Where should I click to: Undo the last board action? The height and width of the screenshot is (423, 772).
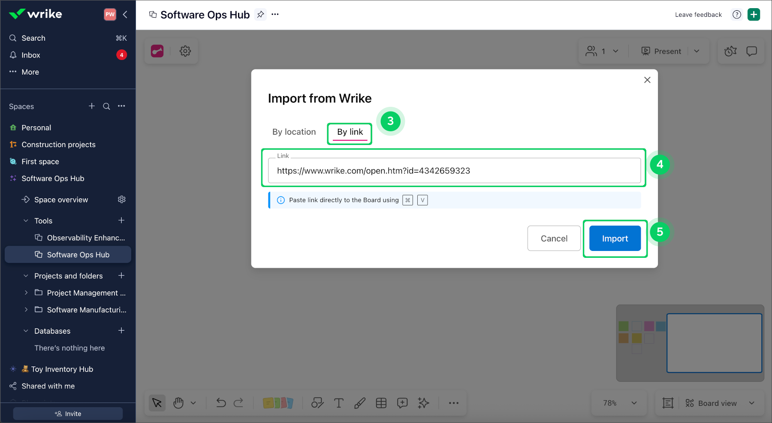pos(220,403)
